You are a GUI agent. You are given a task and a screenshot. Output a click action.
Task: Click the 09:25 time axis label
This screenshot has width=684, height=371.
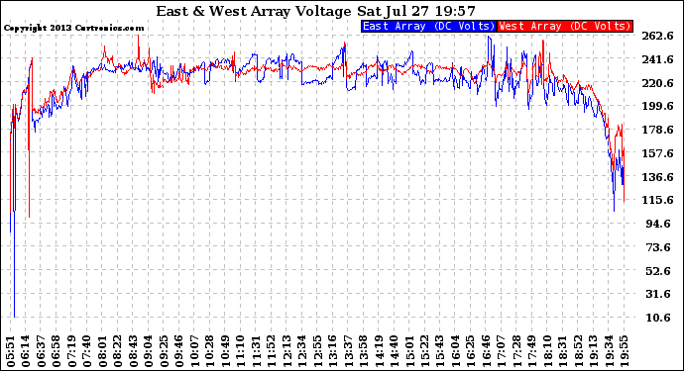(x=164, y=351)
